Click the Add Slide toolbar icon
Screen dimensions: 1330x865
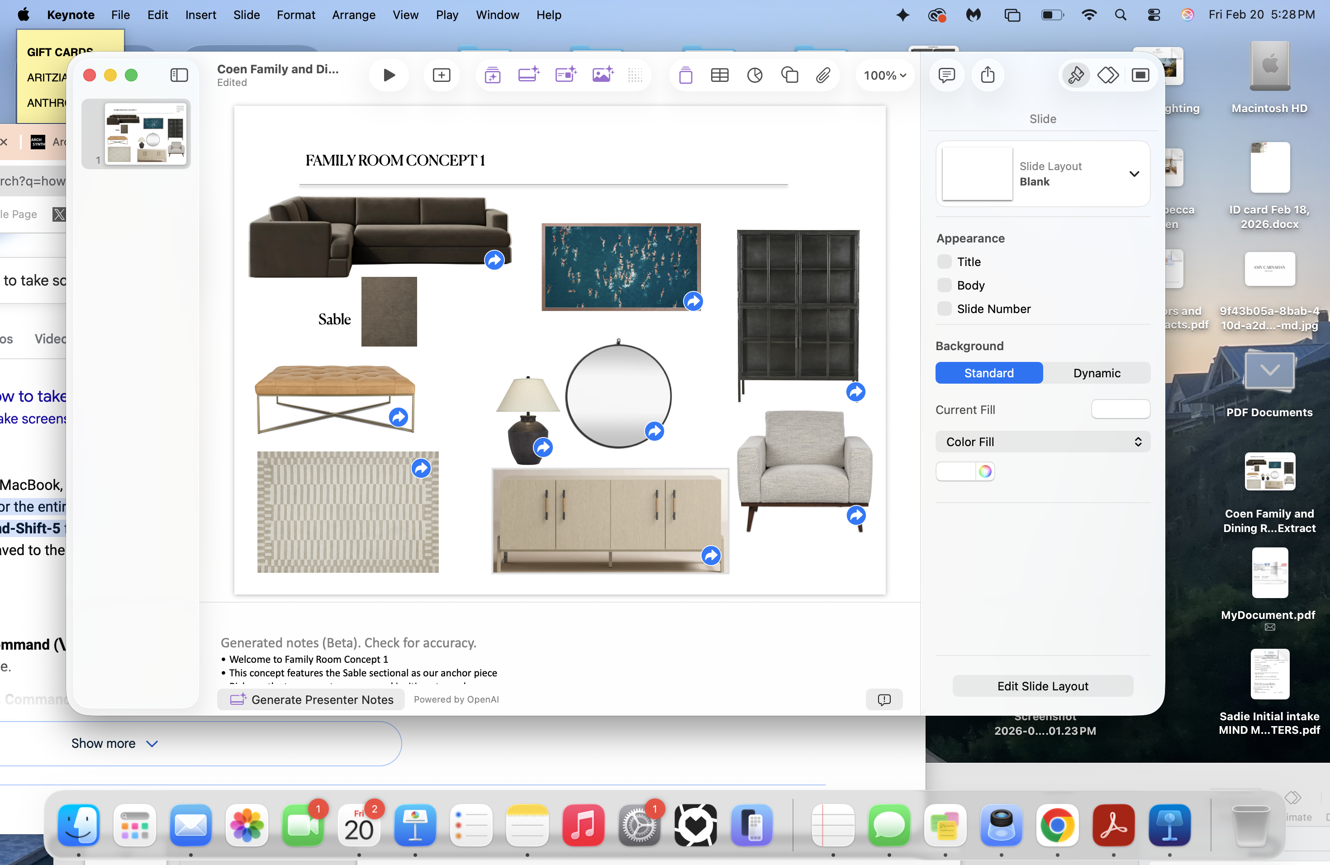click(x=441, y=75)
